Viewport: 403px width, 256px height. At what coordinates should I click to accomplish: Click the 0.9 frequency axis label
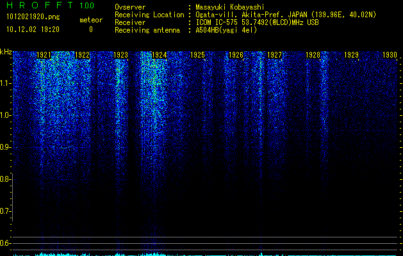point(6,147)
